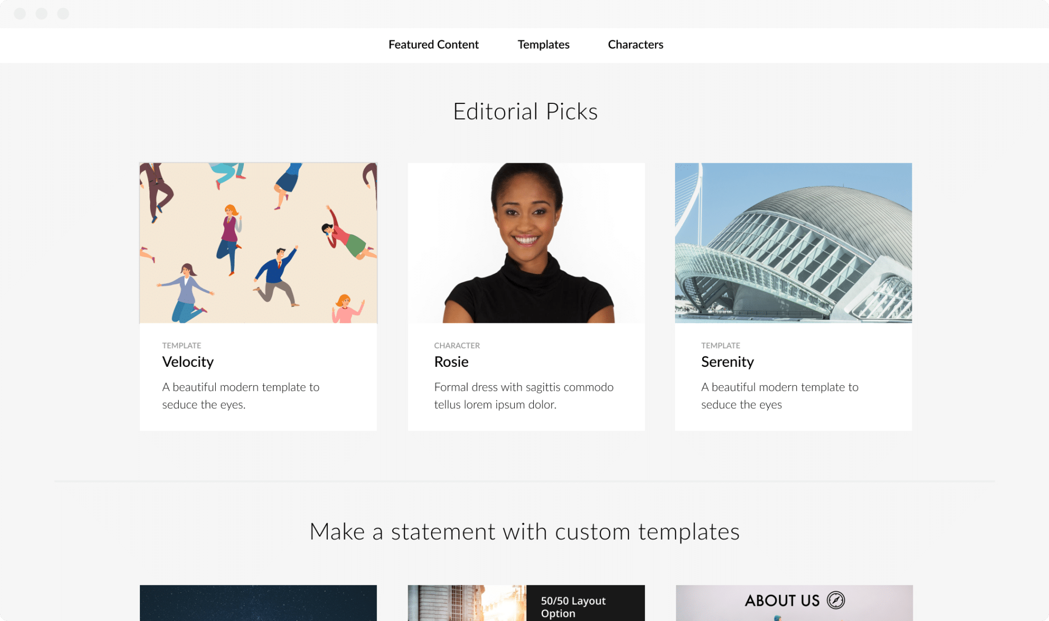This screenshot has height=621, width=1049.
Task: Click Rosie's portrait photo
Action: click(x=526, y=242)
